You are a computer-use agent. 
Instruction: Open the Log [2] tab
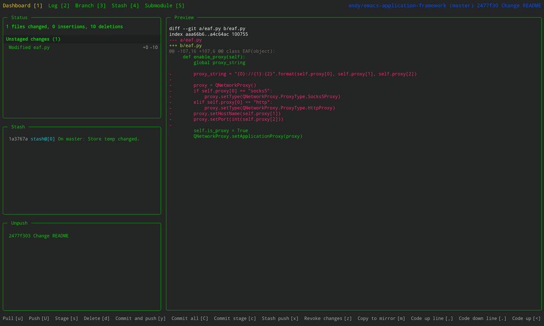59,6
